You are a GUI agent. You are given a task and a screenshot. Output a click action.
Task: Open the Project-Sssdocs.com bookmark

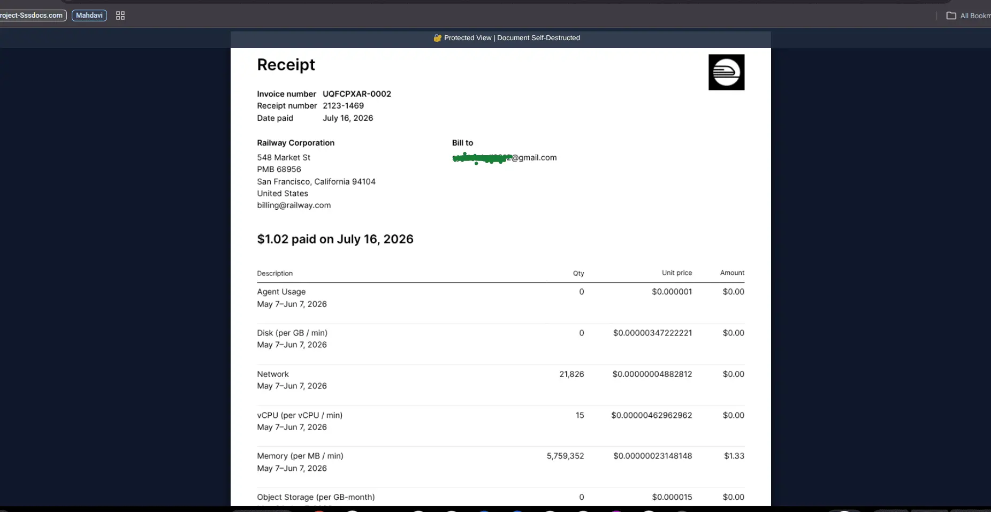tap(33, 16)
